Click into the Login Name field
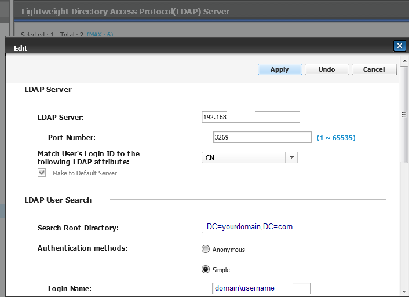 (x=261, y=288)
